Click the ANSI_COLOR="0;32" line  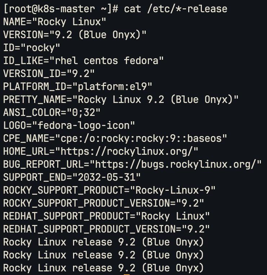(x=52, y=112)
